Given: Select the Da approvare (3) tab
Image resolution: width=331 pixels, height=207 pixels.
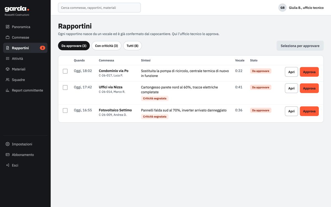Looking at the screenshot, I should click(x=74, y=46).
